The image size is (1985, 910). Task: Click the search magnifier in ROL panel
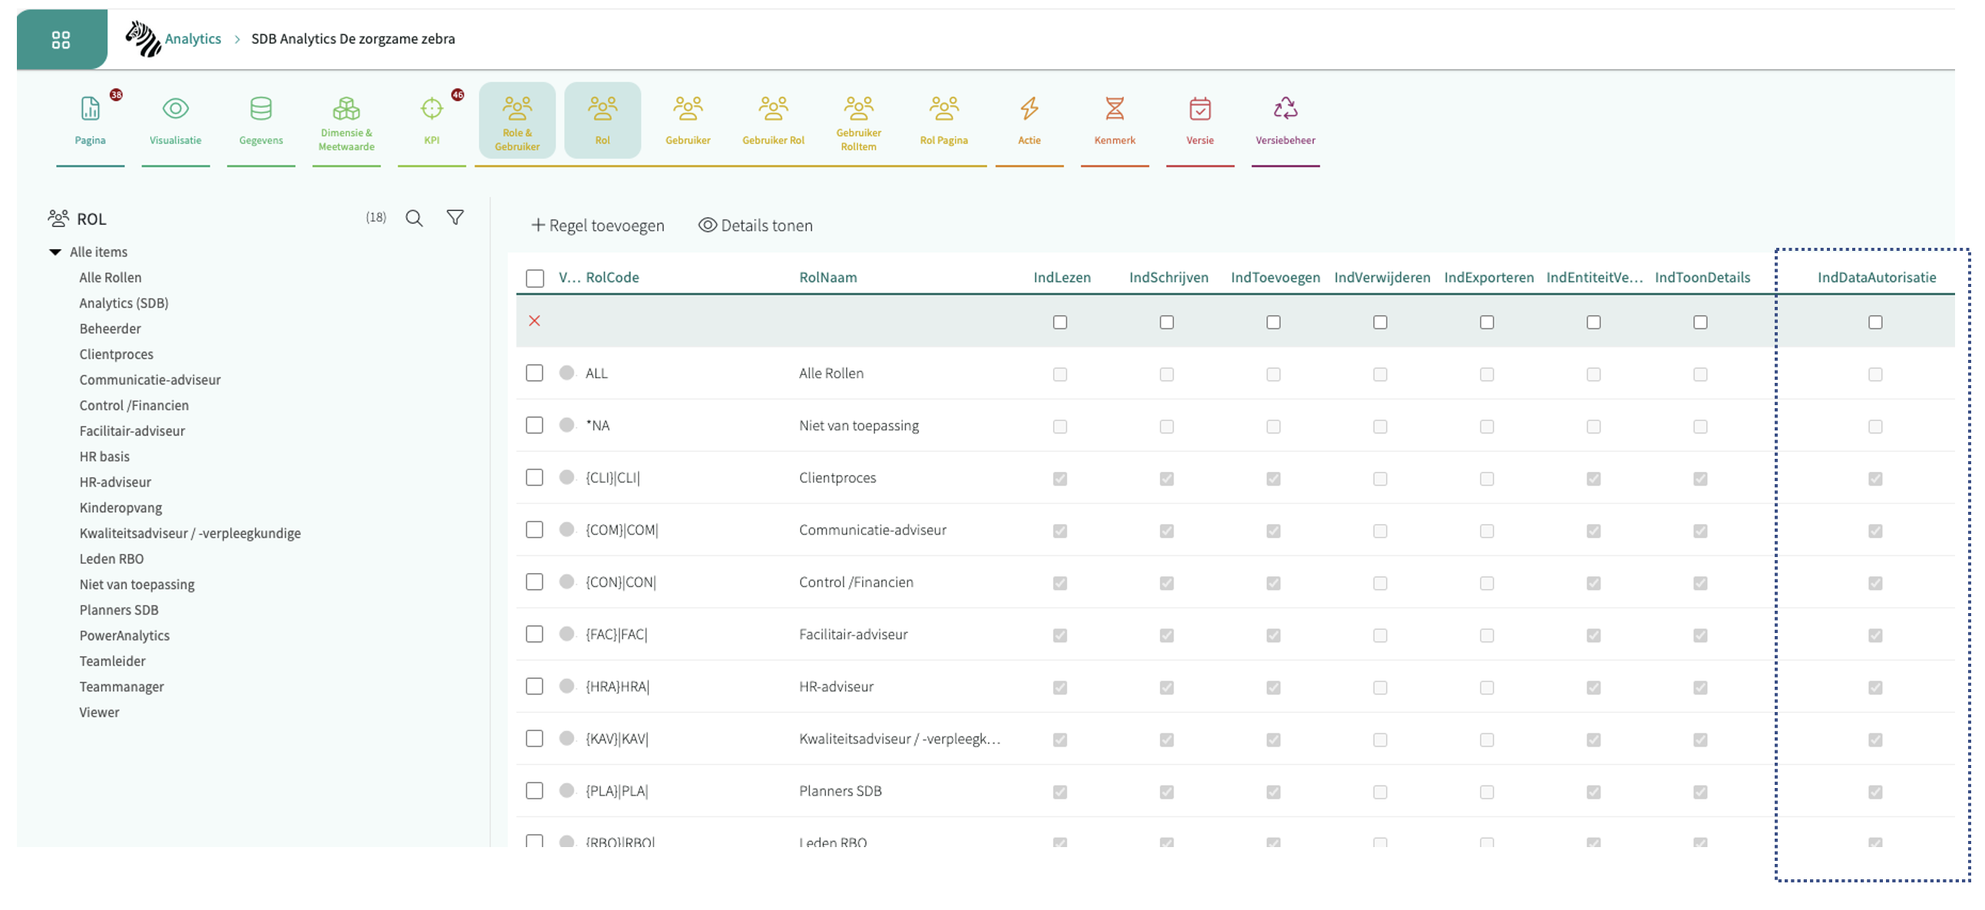(x=414, y=219)
